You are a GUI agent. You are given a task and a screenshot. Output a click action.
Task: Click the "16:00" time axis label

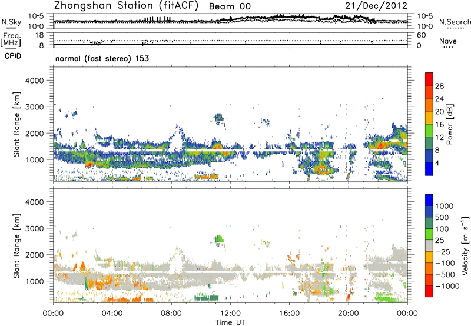289,314
